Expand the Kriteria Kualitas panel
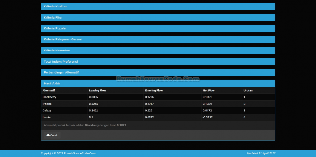This screenshot has height=157, width=316. [x=56, y=7]
